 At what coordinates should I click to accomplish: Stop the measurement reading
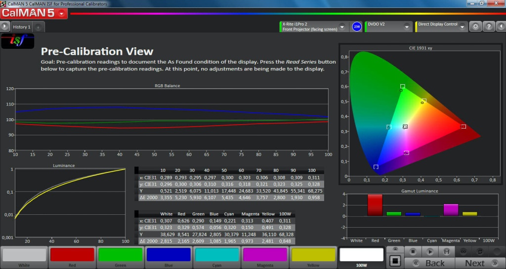click(413, 251)
